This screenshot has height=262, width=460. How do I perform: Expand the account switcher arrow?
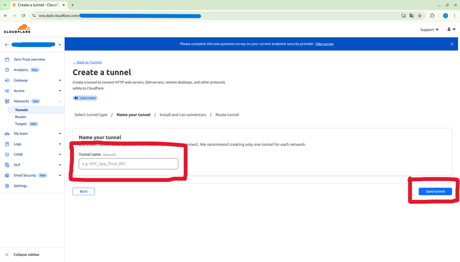(x=60, y=44)
